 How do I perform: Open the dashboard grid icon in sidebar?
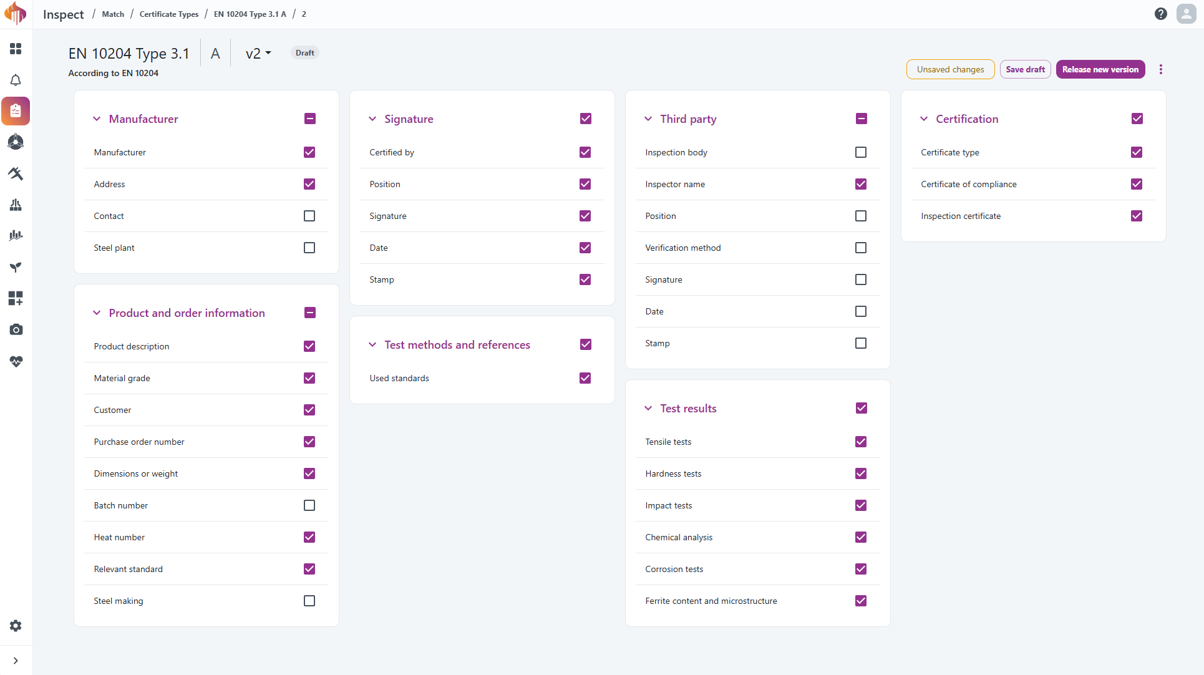tap(16, 49)
